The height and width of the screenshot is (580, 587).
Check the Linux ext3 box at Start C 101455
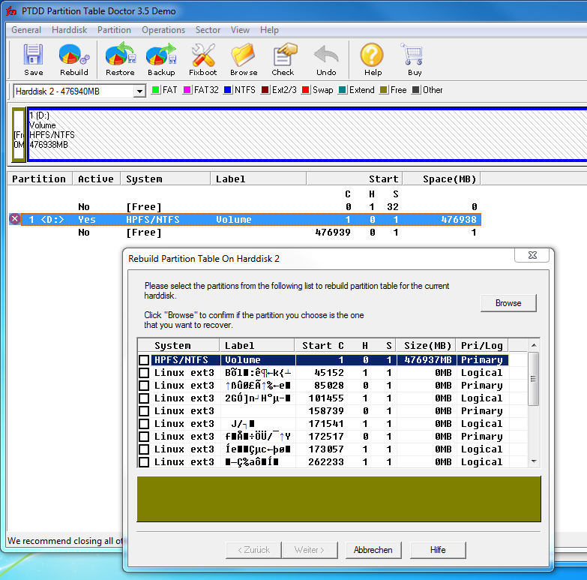coord(144,398)
